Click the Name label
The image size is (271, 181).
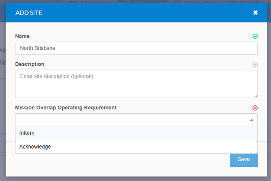pos(22,36)
